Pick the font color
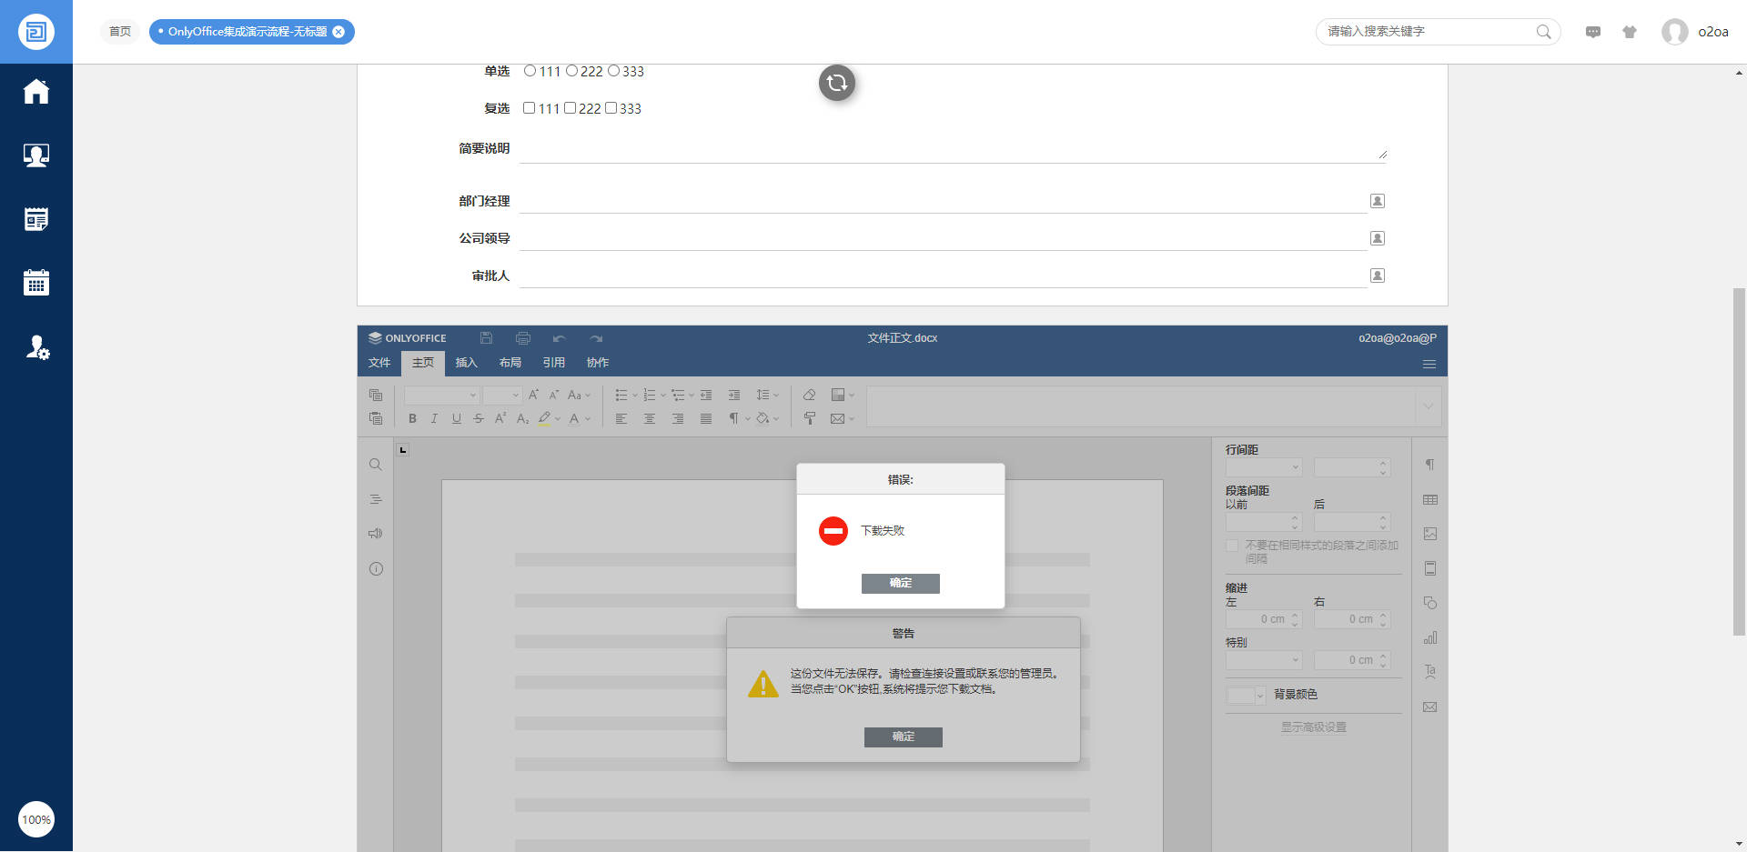 point(574,418)
